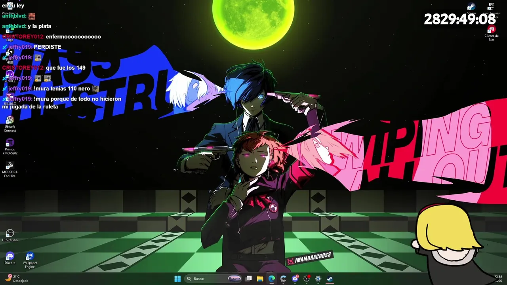The width and height of the screenshot is (507, 285).
Task: Click the Logitech G HUB taskbar icon
Action: [x=283, y=279]
